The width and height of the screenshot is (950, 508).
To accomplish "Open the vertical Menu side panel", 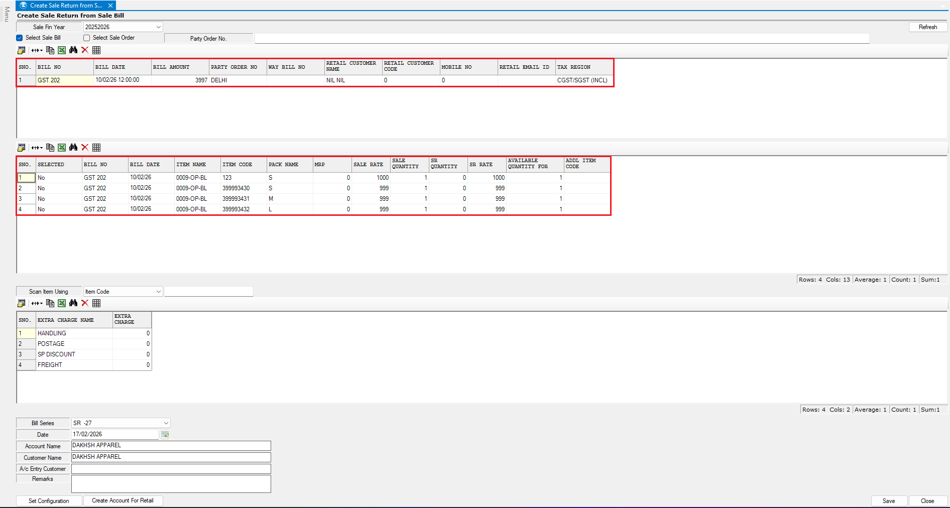I will (x=7, y=14).
